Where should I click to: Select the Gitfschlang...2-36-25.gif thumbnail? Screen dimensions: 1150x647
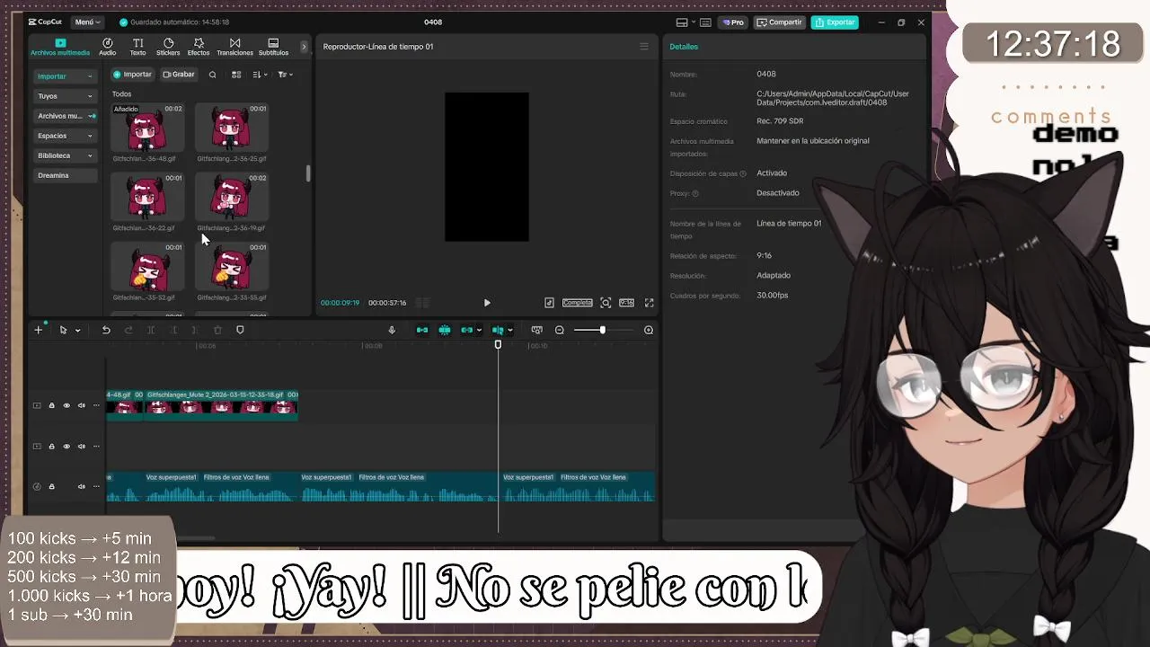tap(232, 129)
